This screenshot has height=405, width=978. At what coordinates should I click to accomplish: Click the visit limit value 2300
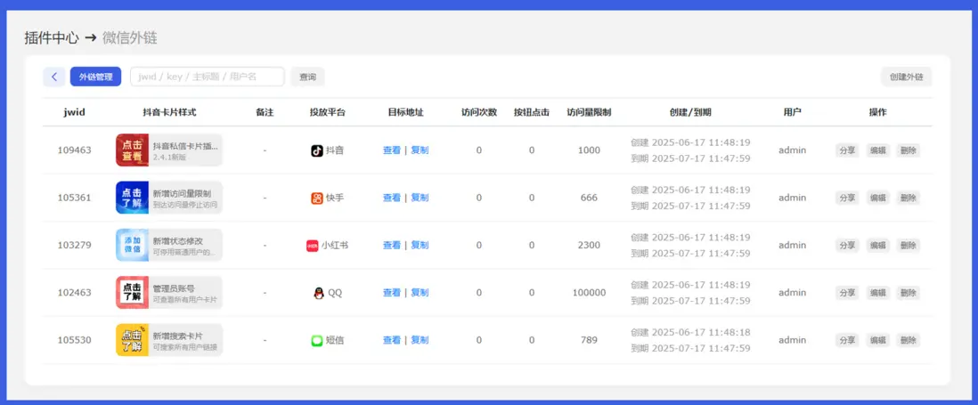coord(589,245)
